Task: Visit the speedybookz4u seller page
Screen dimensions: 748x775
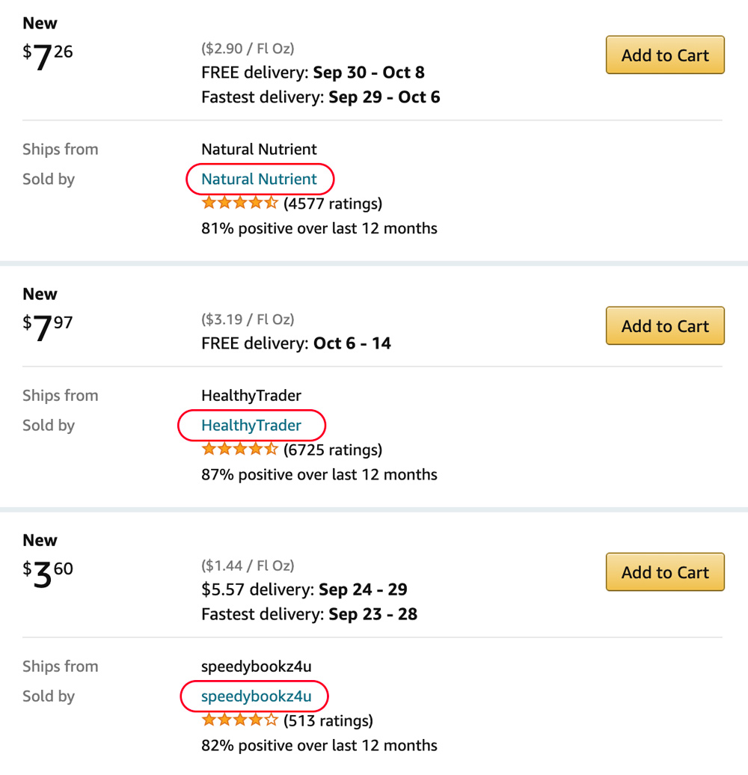Action: [256, 696]
